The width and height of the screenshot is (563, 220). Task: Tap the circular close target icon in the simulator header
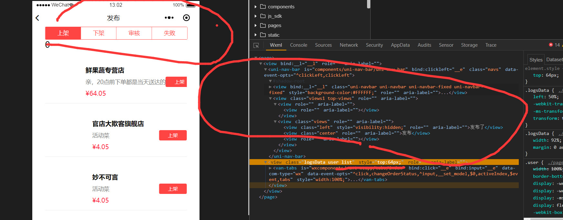(186, 18)
